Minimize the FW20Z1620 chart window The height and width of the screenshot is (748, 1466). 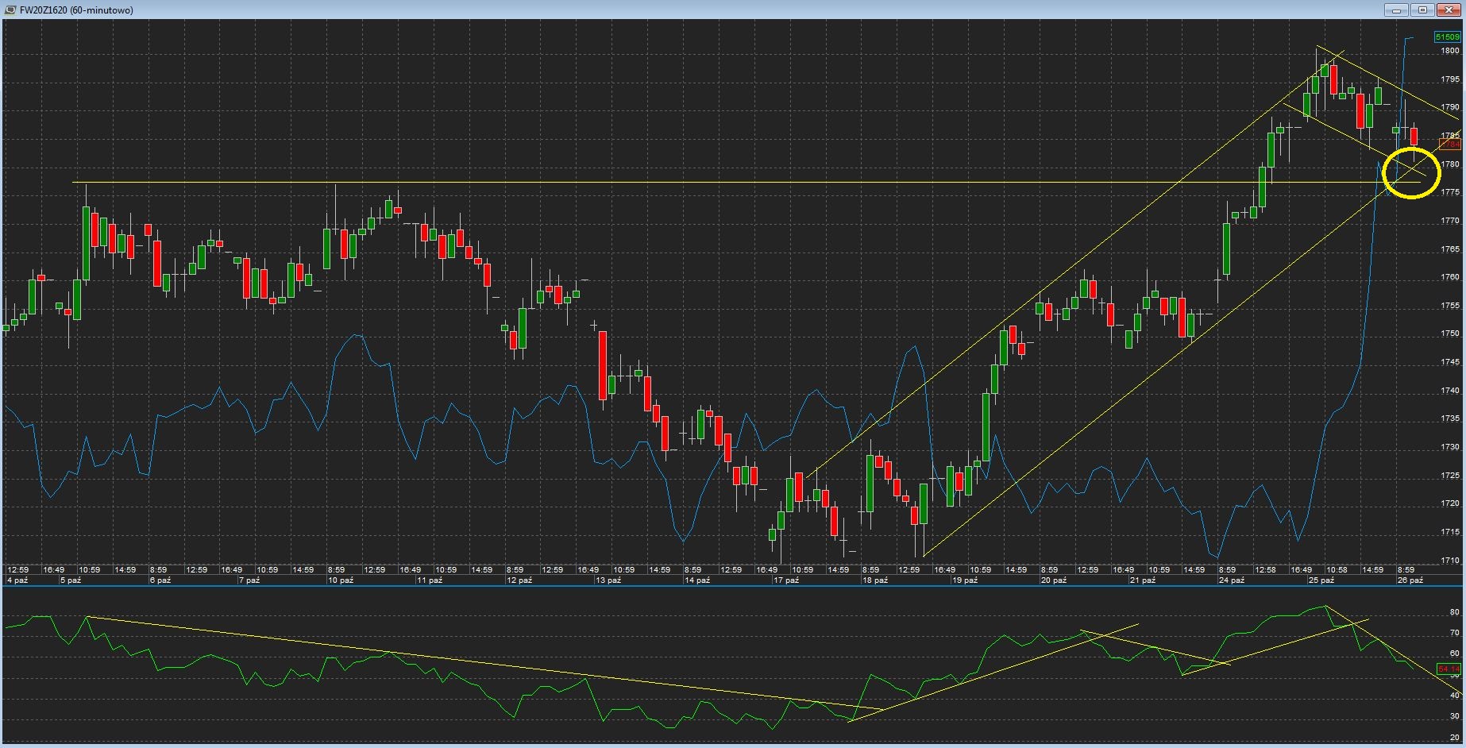point(1397,10)
